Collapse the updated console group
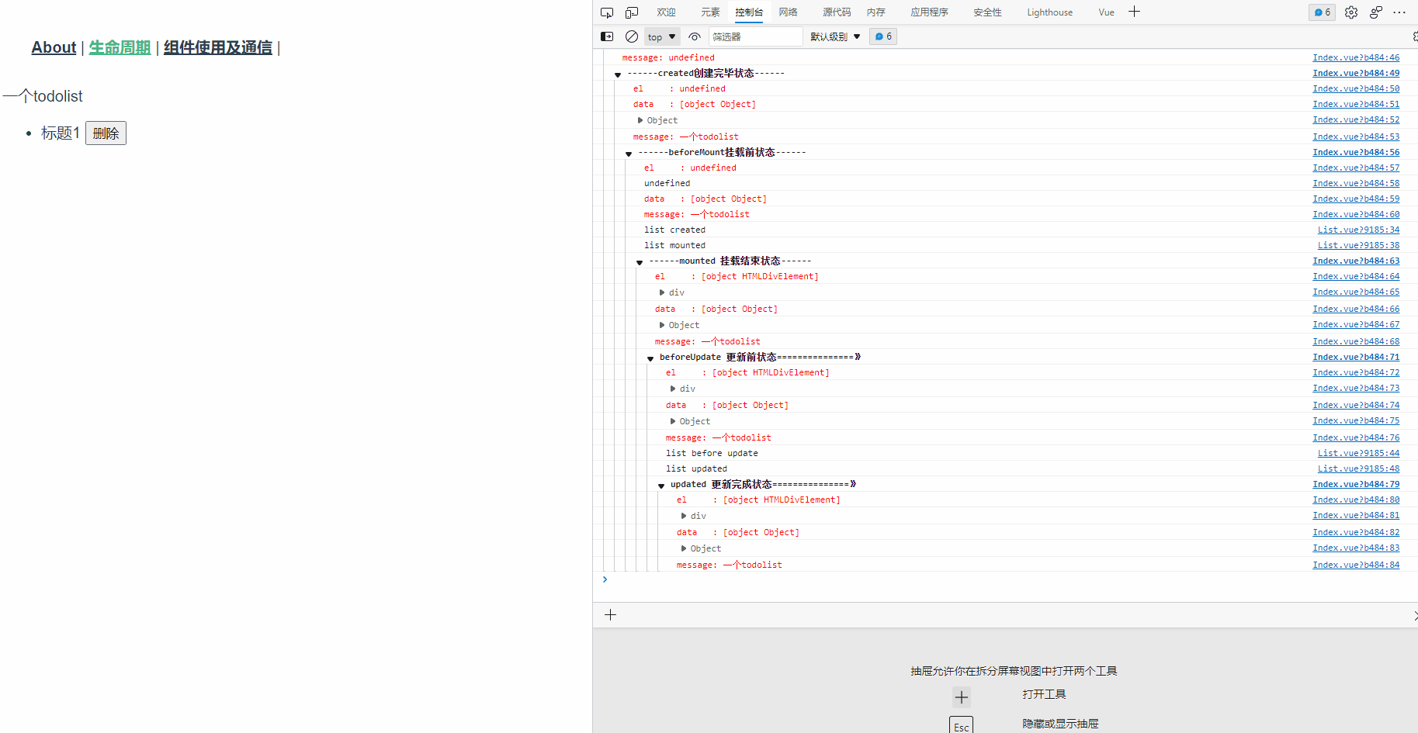The image size is (1418, 733). [661, 486]
